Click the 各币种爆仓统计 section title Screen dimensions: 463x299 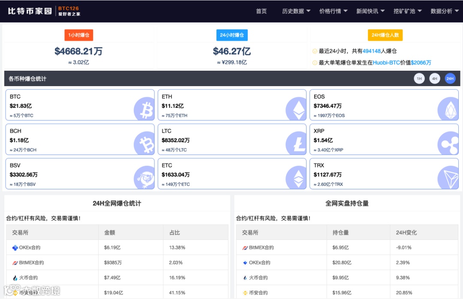point(27,79)
